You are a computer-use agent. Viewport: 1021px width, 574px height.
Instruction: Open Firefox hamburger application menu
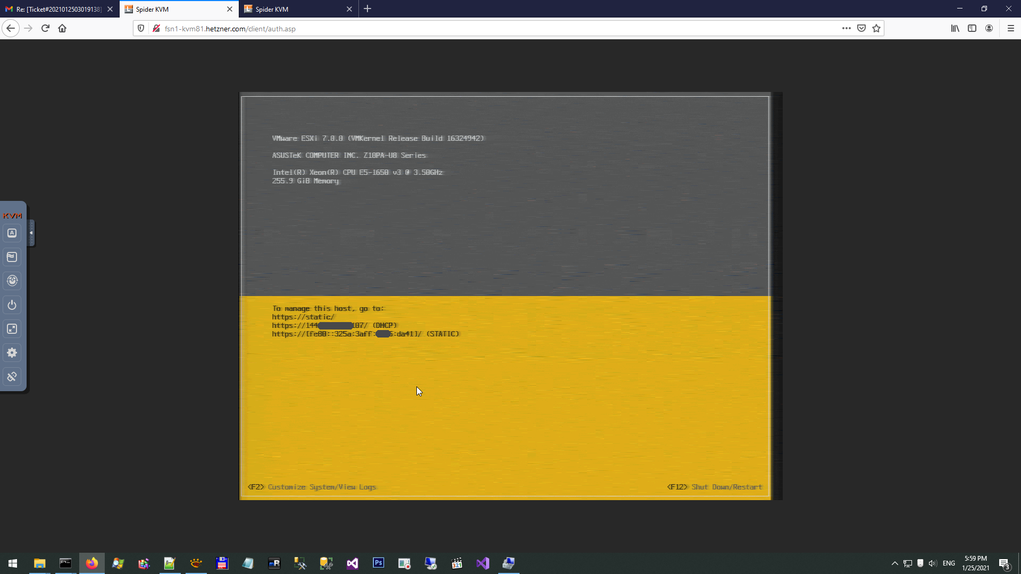coord(1010,29)
